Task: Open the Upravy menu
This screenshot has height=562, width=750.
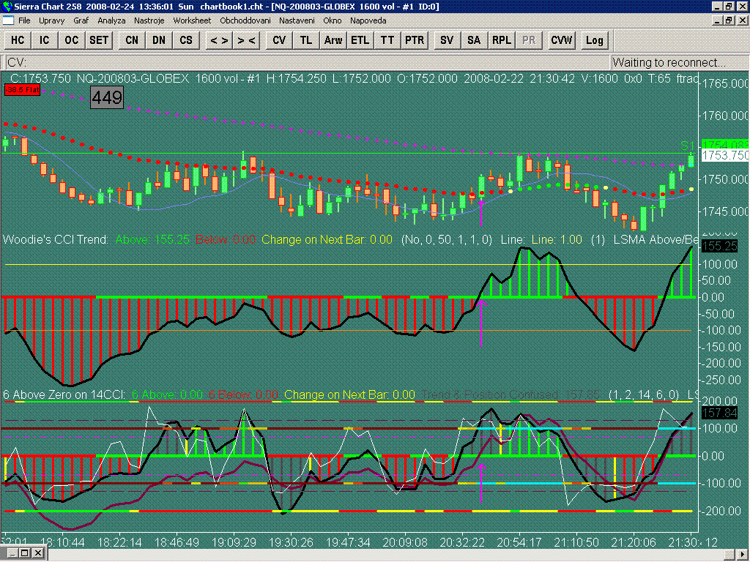Action: point(52,20)
